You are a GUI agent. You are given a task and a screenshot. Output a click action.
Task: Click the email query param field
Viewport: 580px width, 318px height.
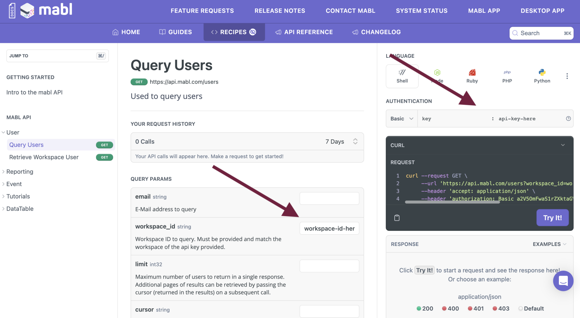tap(329, 198)
